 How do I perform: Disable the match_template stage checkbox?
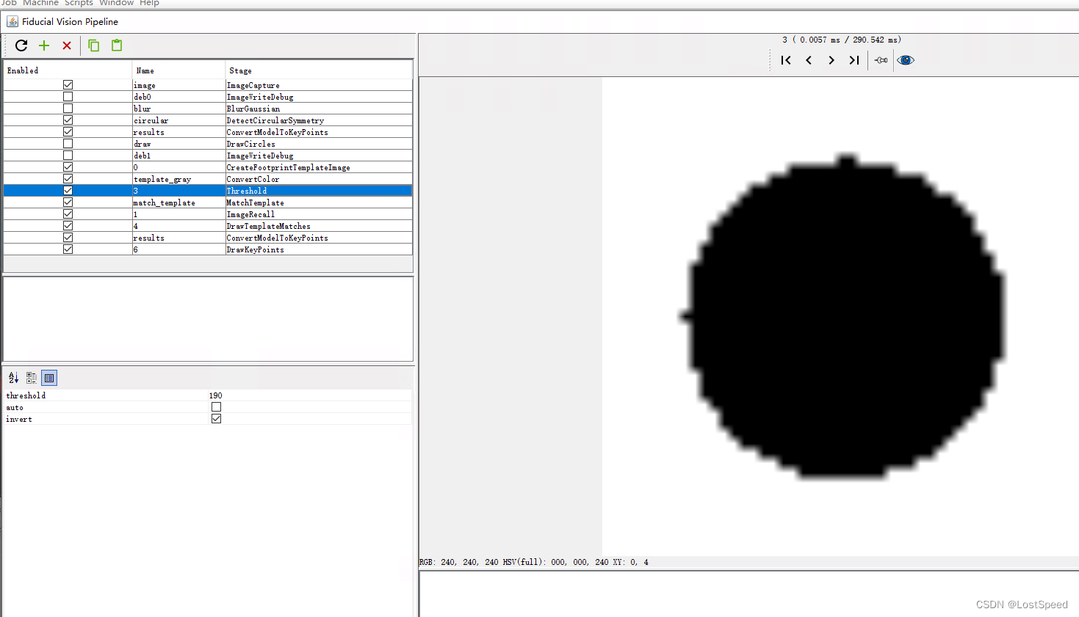68,202
